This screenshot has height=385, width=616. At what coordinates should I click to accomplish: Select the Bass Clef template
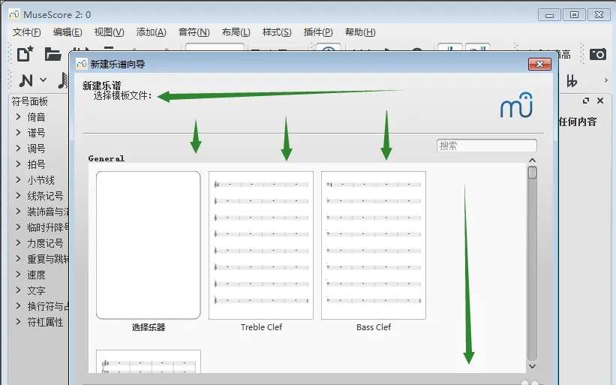(373, 245)
